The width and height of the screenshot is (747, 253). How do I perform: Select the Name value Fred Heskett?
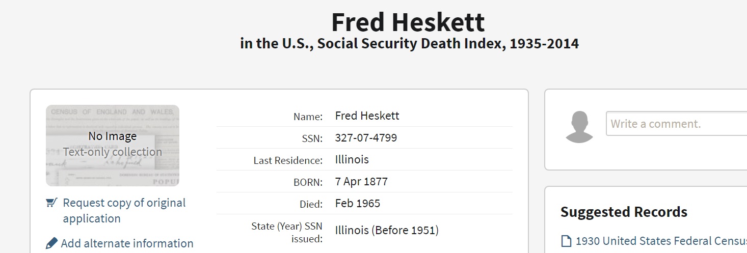(367, 116)
